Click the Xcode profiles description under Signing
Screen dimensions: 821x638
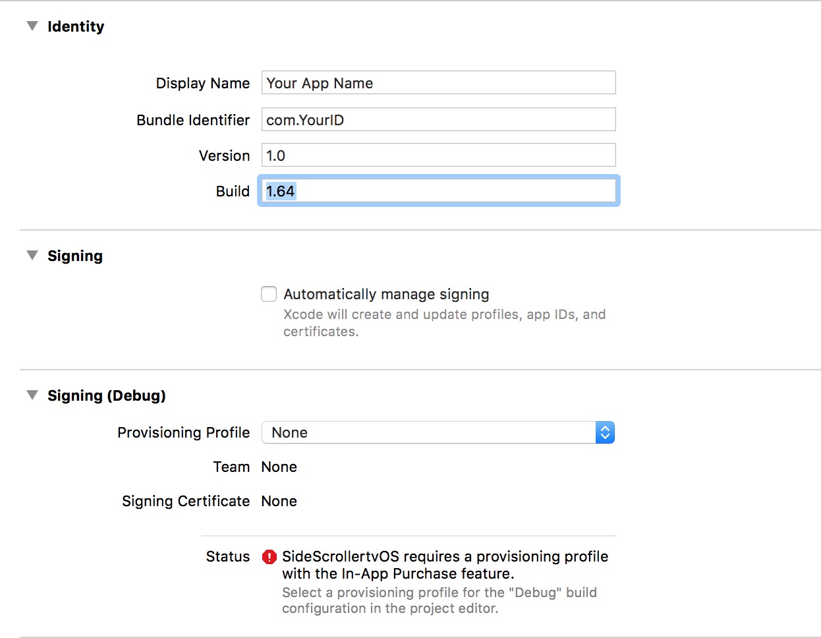click(444, 323)
